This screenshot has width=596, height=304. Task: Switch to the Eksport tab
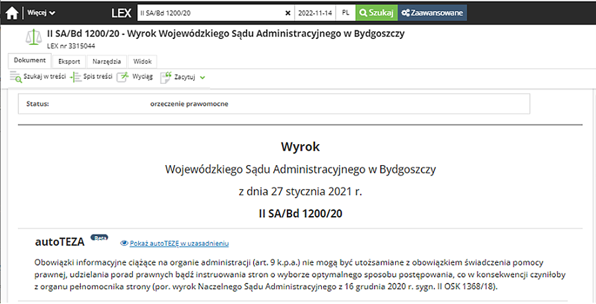click(x=69, y=61)
